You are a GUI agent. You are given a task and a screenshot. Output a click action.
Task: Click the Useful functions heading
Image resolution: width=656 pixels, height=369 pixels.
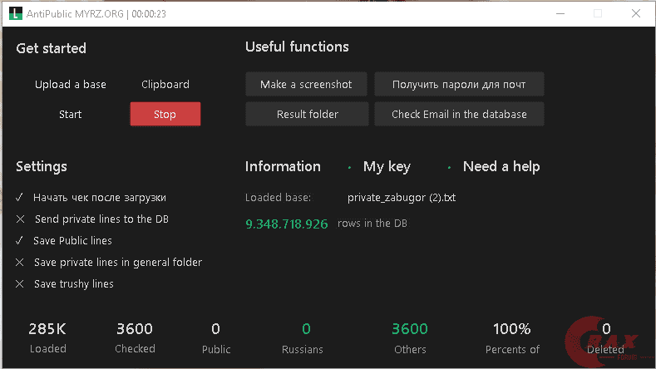click(x=297, y=47)
